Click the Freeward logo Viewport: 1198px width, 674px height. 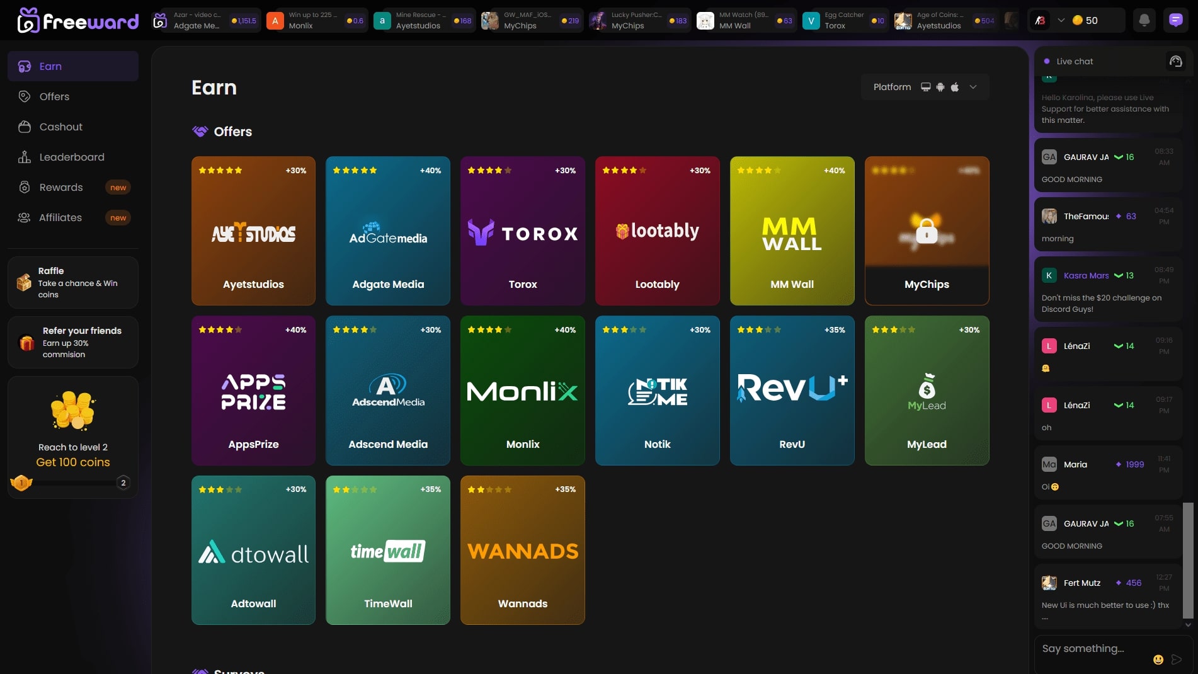pyautogui.click(x=77, y=20)
